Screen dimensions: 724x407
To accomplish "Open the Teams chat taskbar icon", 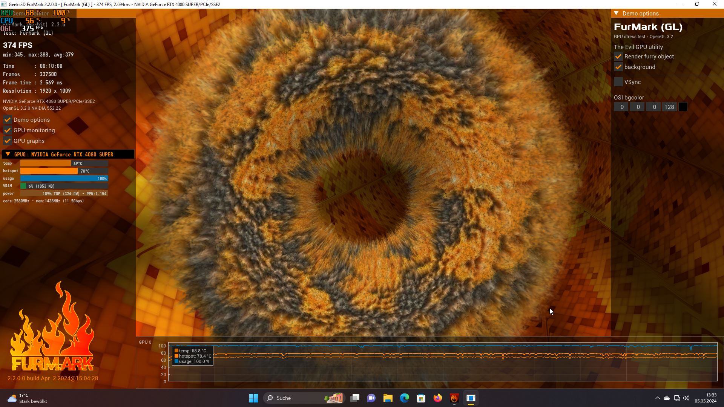I will (371, 398).
